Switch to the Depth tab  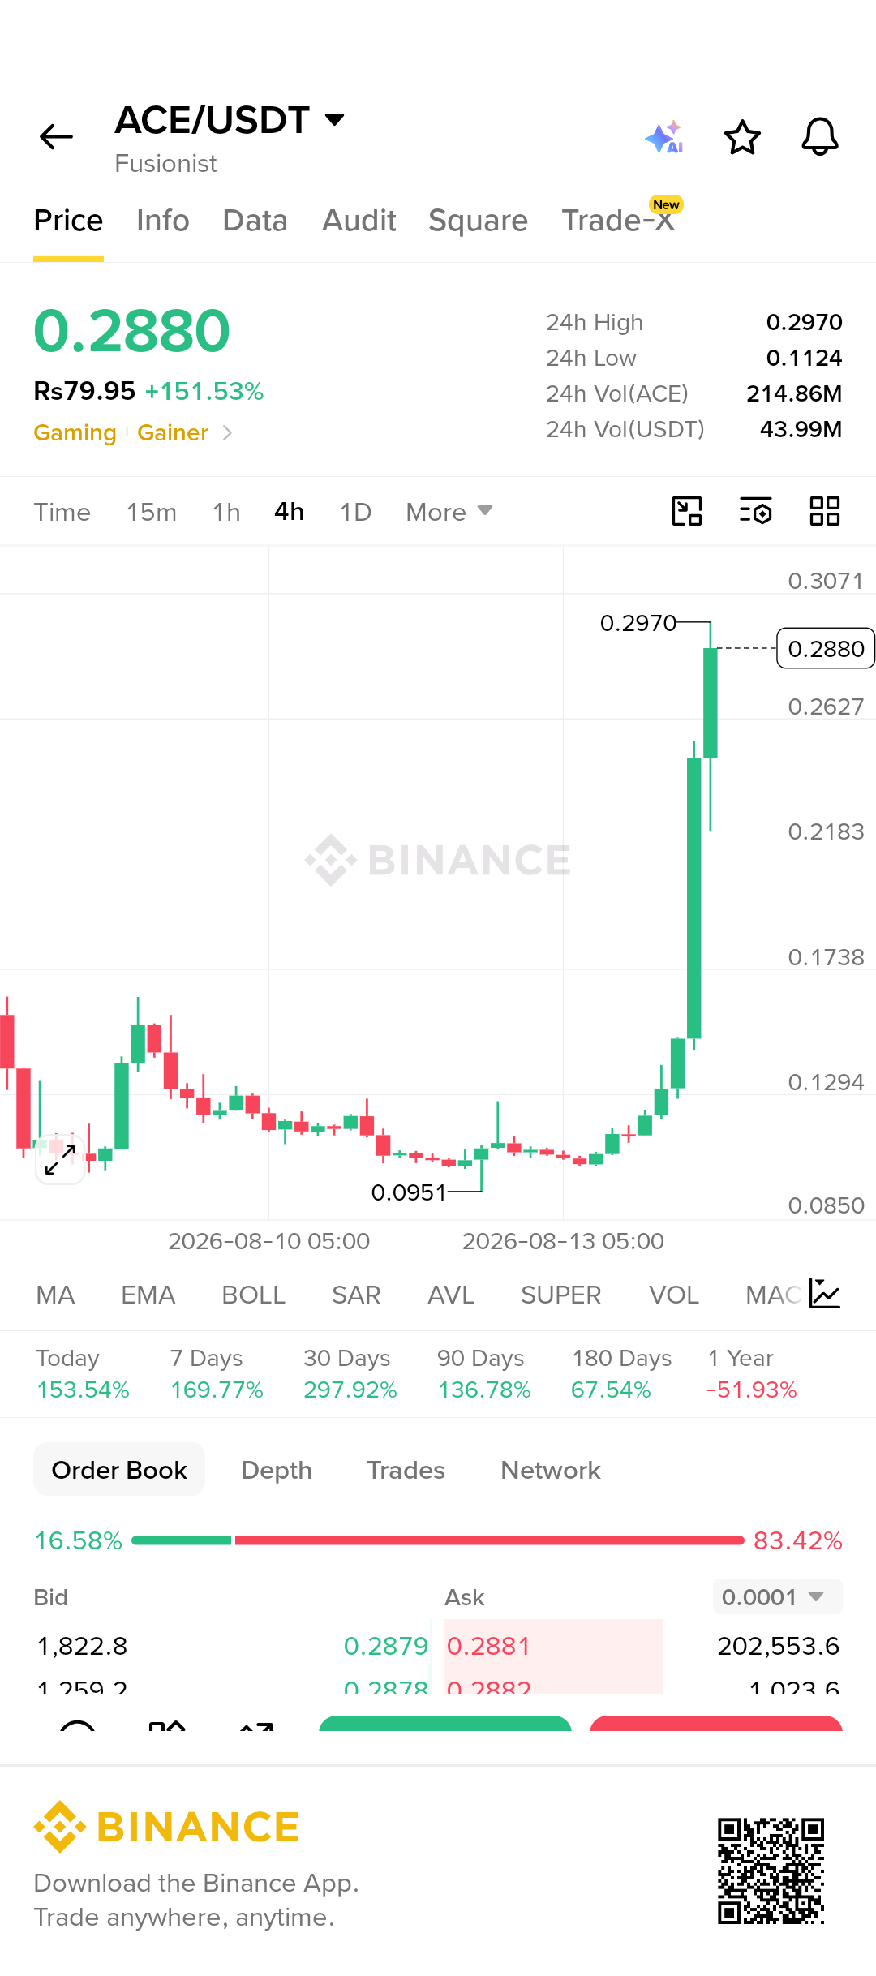277,1470
